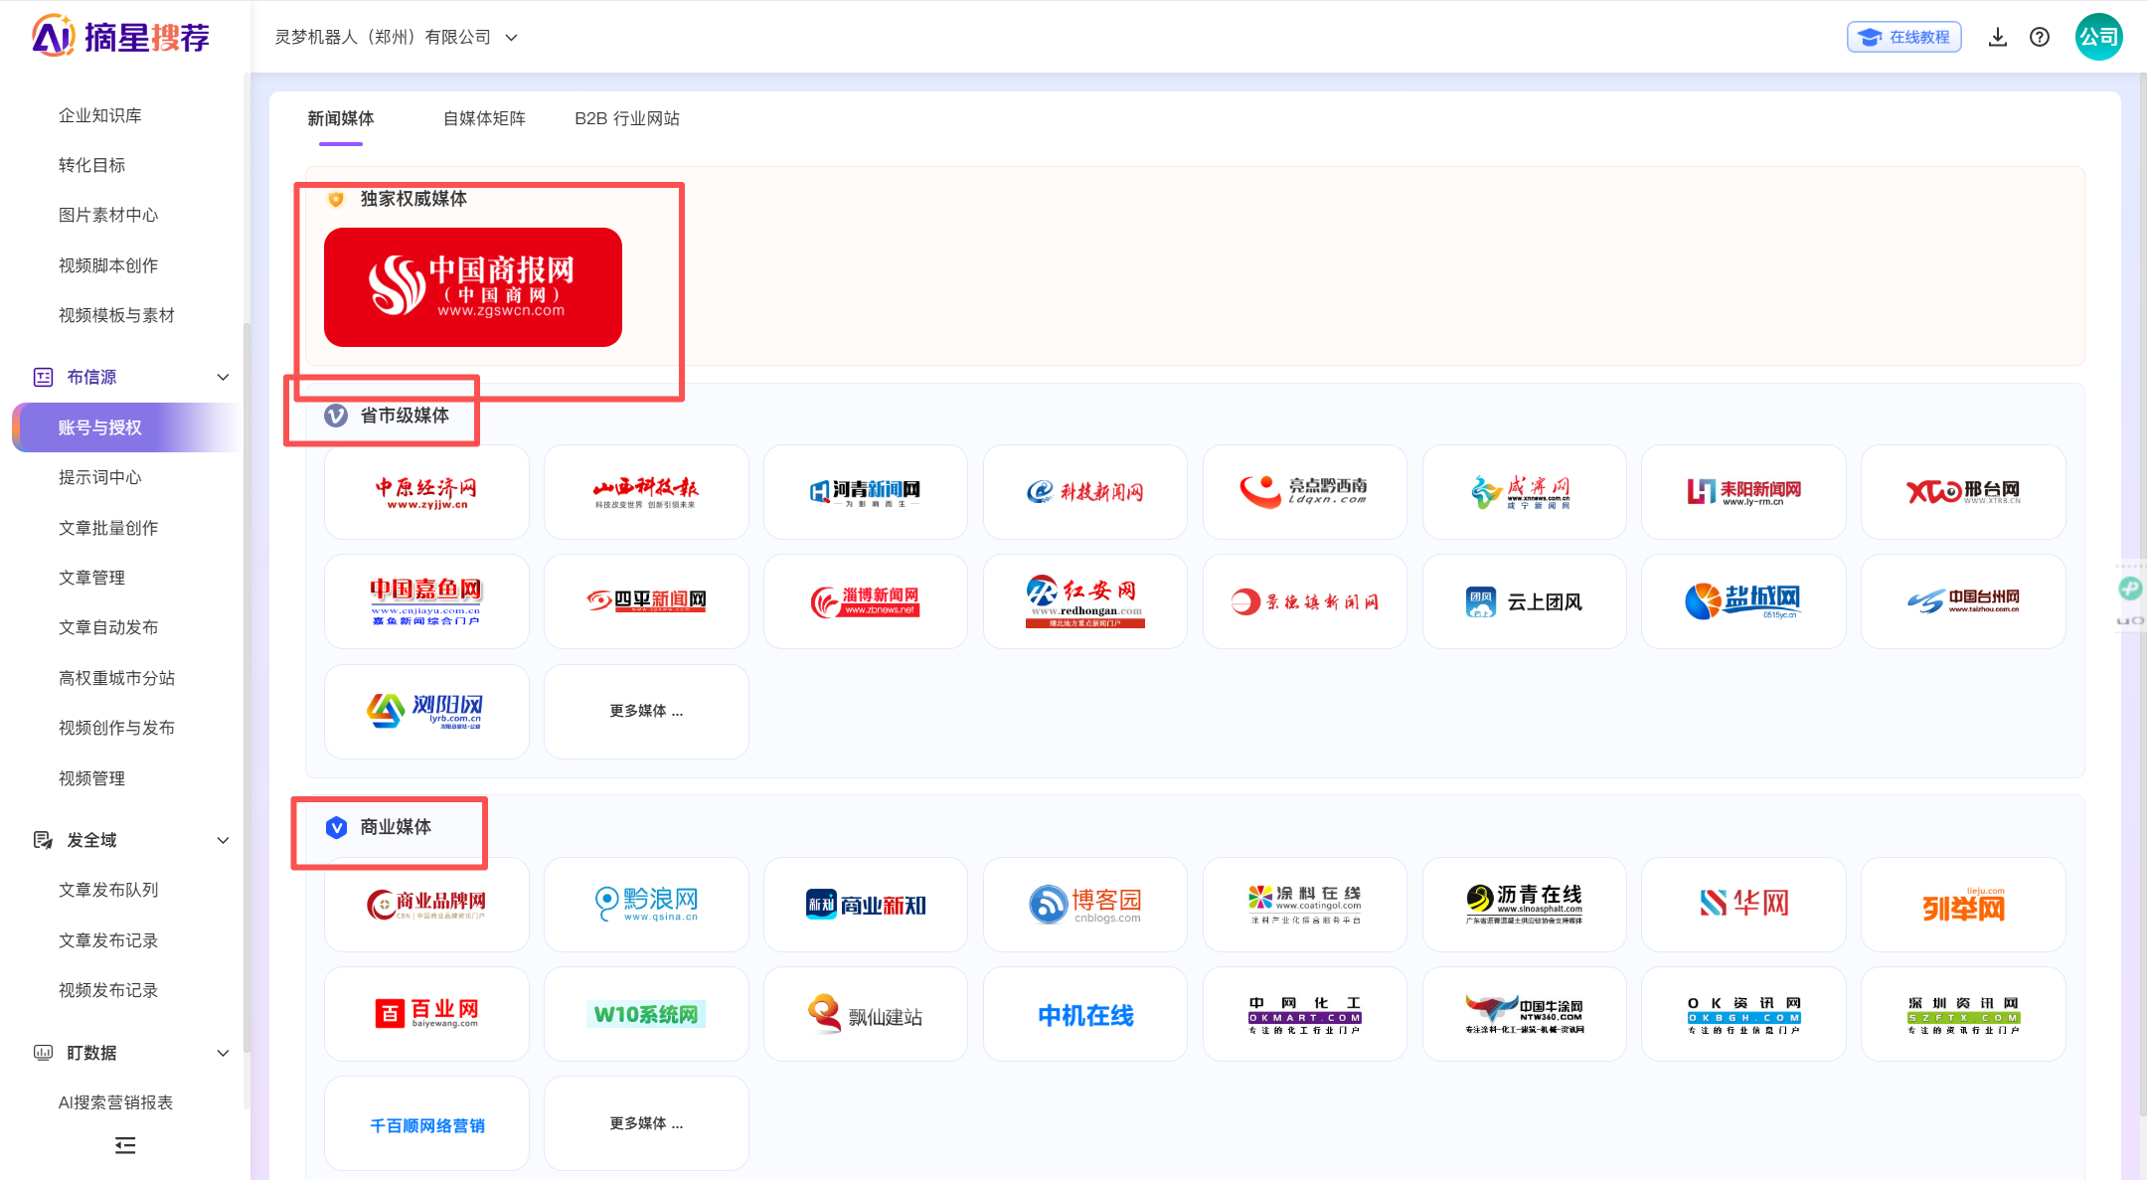Image resolution: width=2147 pixels, height=1180 pixels.
Task: Select the 中国商报网 media card
Action: pos(473,287)
